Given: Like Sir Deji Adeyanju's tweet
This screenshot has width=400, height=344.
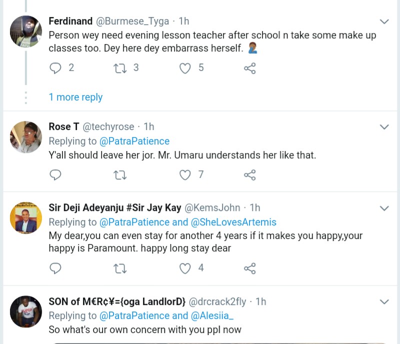Looking at the screenshot, I should [185, 268].
